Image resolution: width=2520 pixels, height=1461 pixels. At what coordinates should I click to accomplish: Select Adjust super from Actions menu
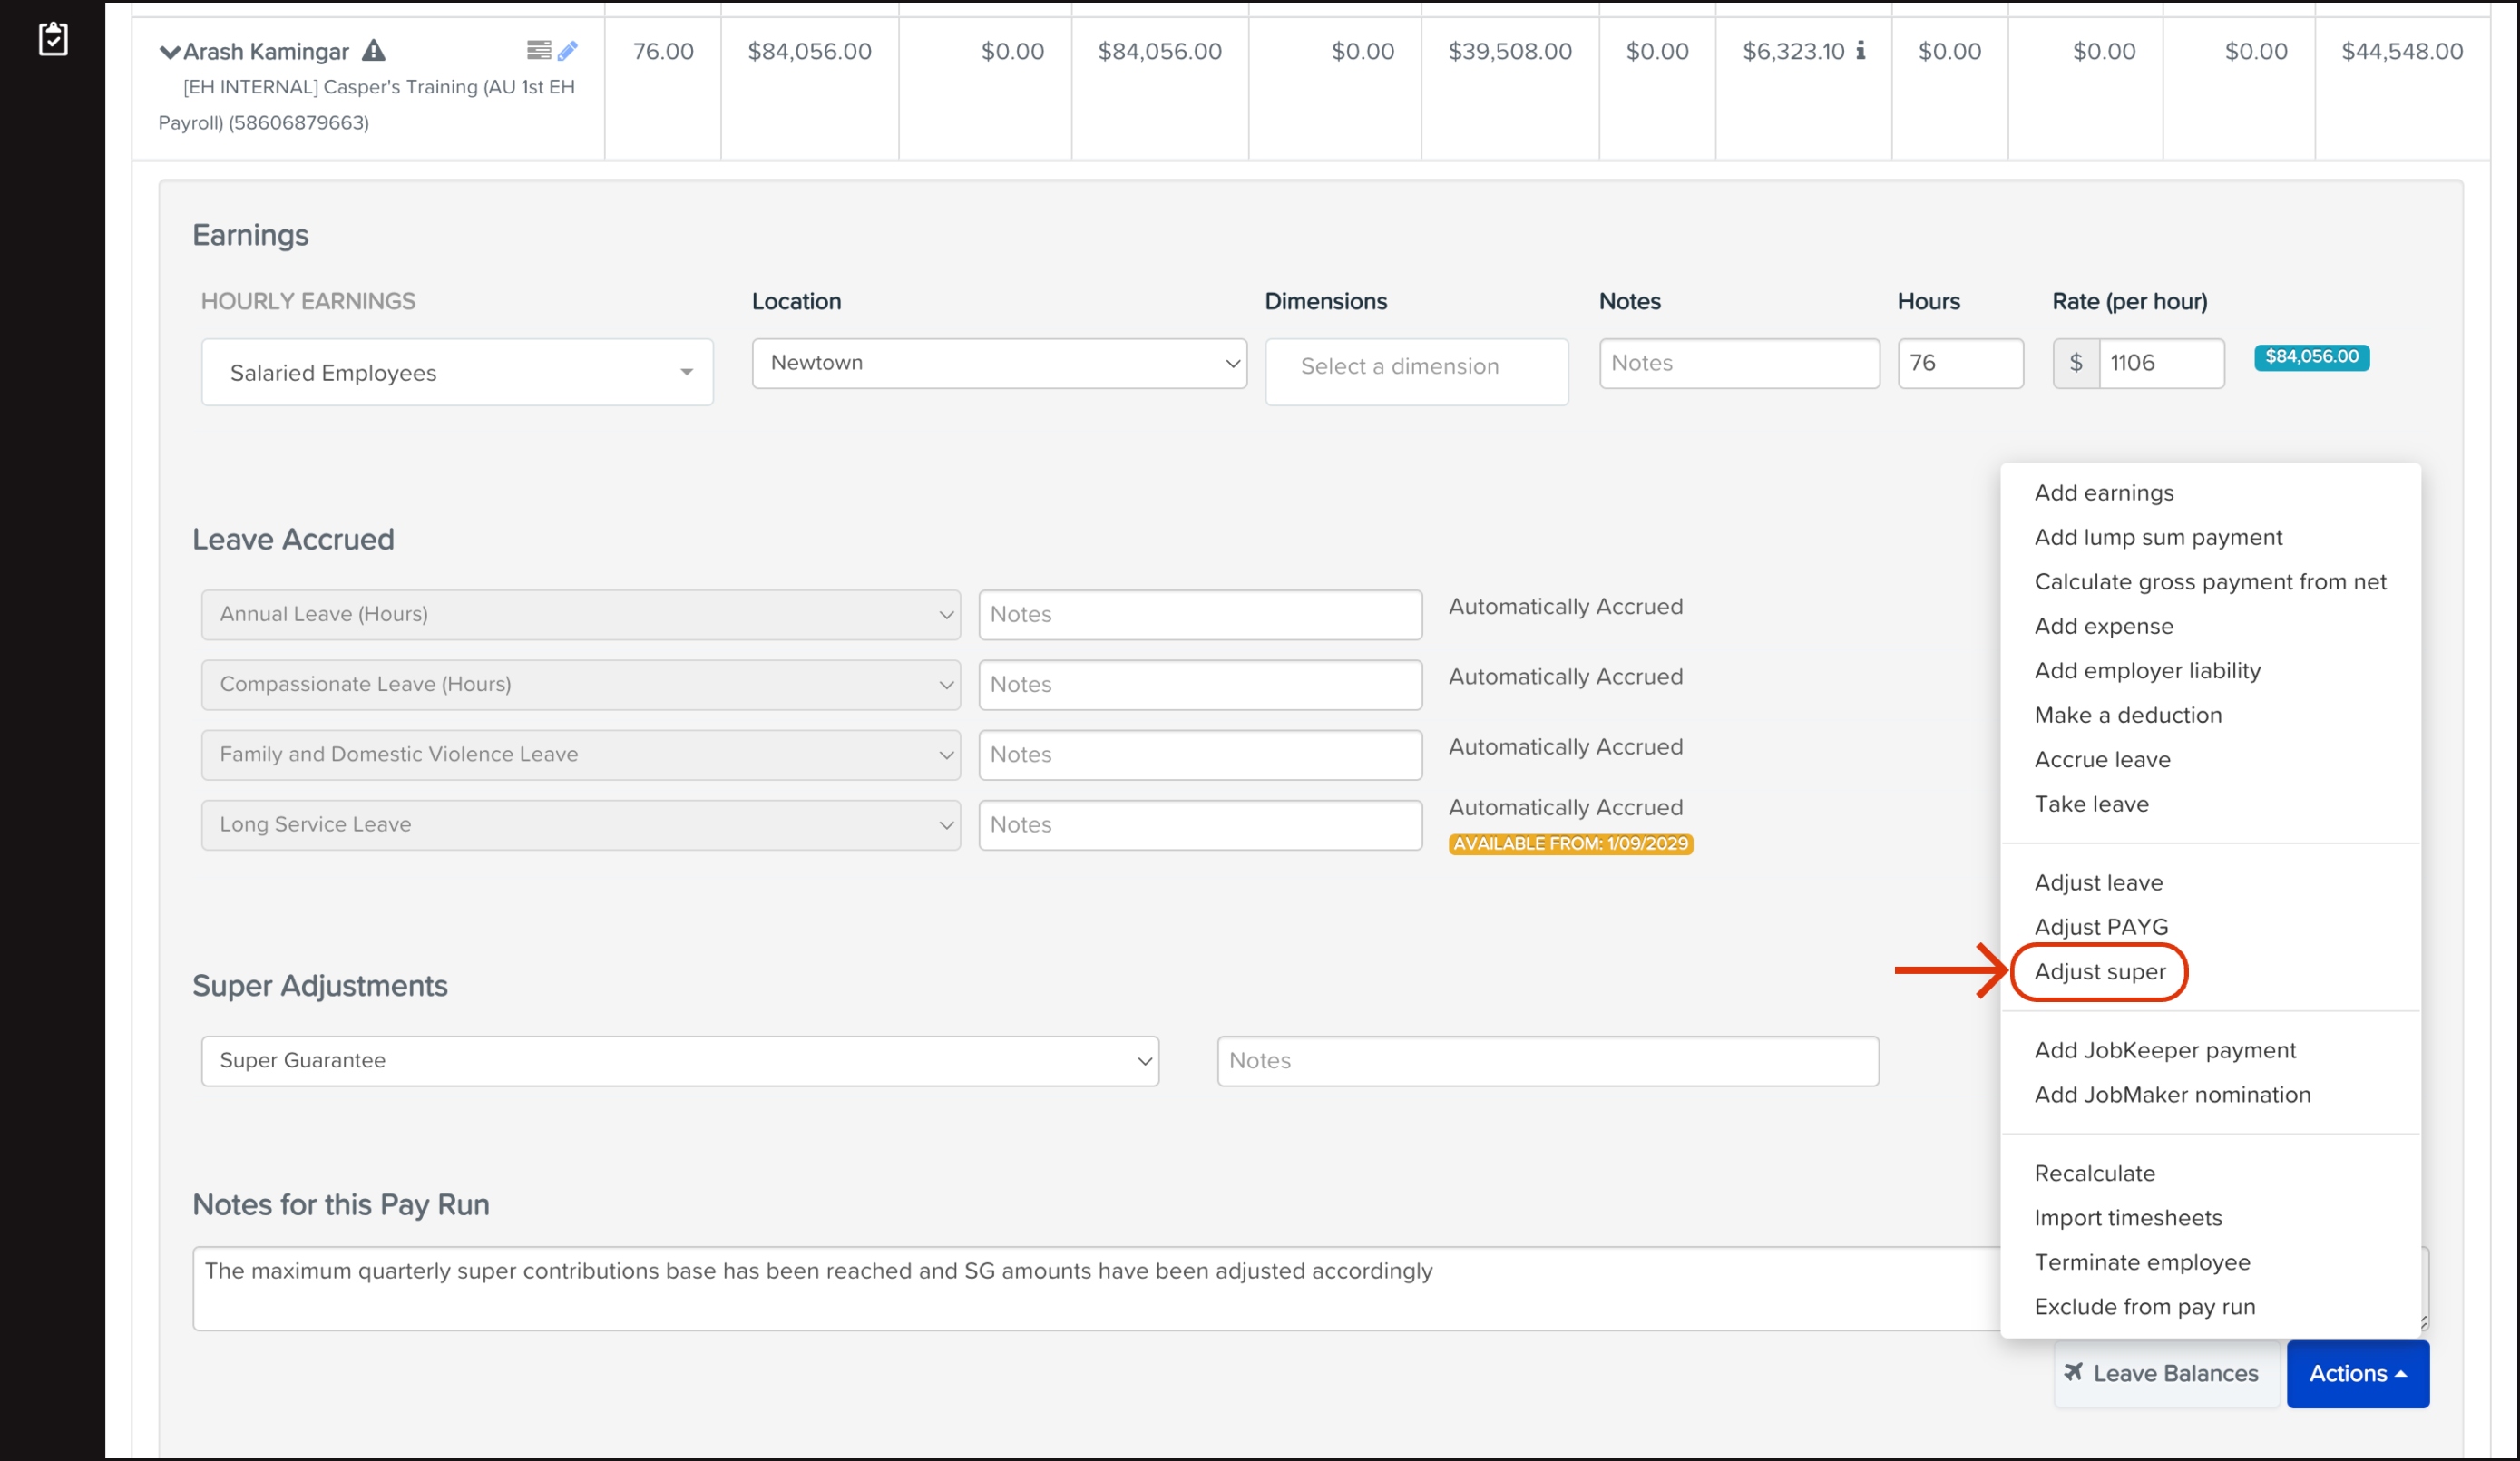[x=2099, y=972]
